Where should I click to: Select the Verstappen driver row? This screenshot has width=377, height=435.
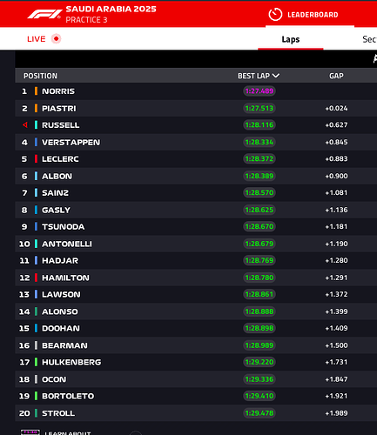(x=196, y=142)
